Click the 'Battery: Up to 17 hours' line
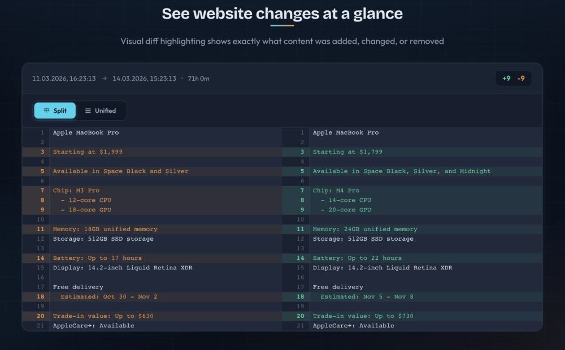565x350 pixels. pyautogui.click(x=97, y=258)
